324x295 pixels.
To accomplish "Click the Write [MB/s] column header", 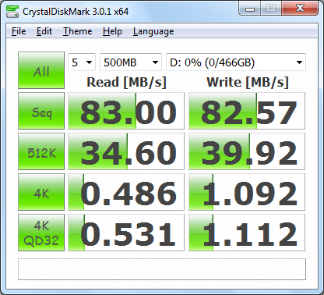I will (248, 82).
